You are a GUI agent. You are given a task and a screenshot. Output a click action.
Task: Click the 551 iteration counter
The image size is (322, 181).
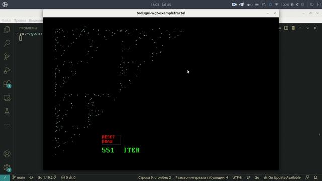click(x=108, y=150)
